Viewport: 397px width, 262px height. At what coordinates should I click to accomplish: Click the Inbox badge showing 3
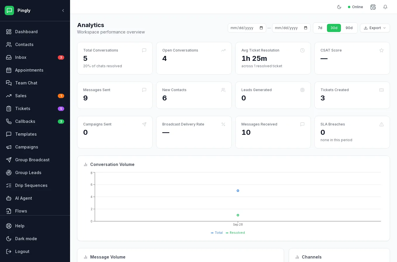coord(61,57)
